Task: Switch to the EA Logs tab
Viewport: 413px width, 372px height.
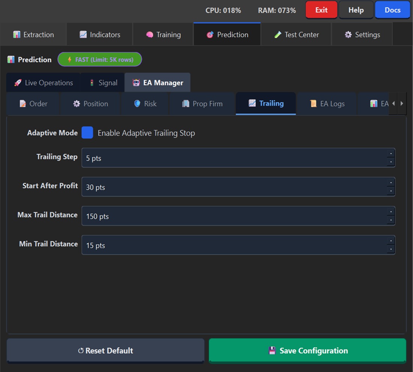Action: tap(327, 104)
